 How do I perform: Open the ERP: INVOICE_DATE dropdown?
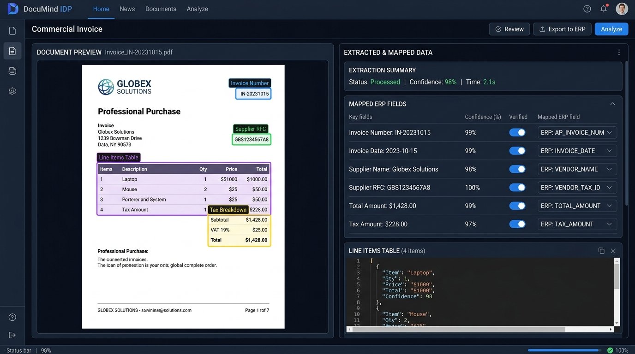[x=577, y=151]
